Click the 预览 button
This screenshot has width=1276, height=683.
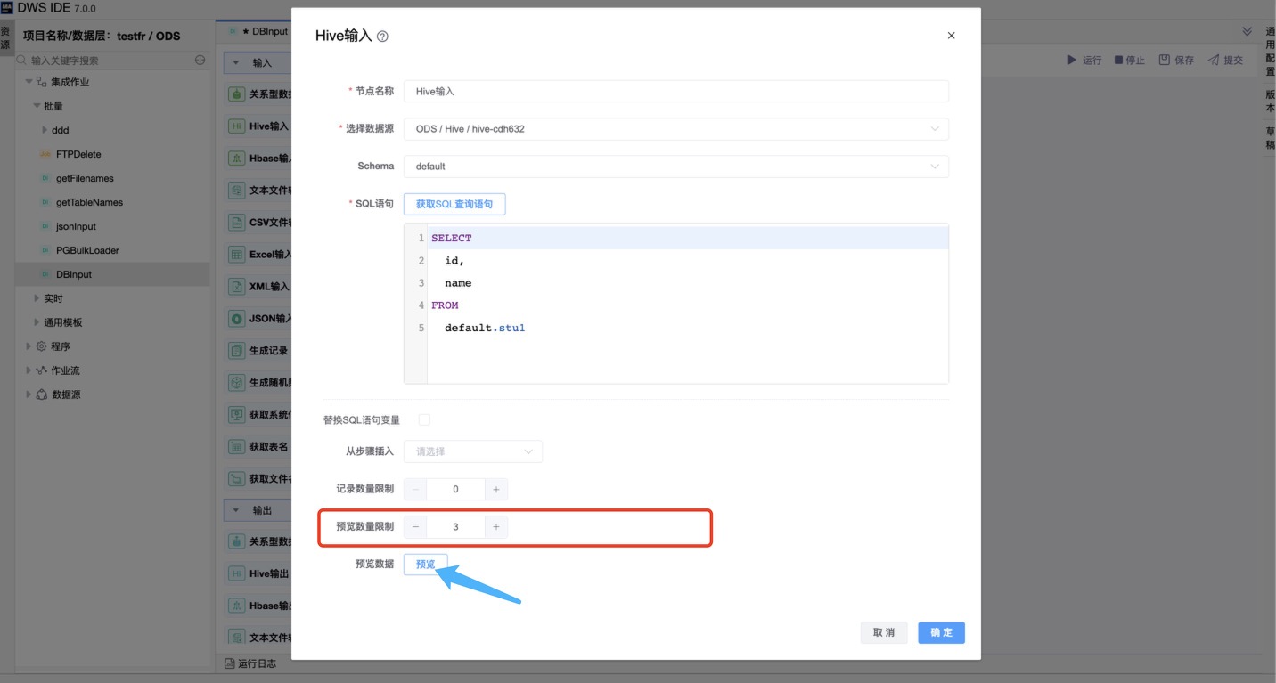coord(425,564)
